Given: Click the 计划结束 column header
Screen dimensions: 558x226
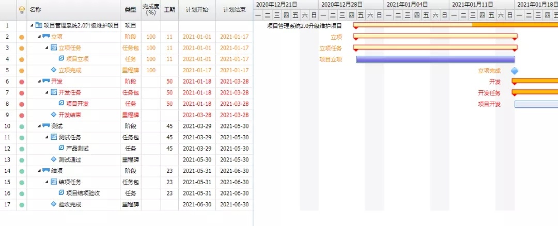Looking at the screenshot, I should point(234,10).
